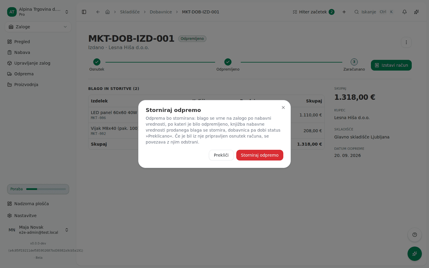Confirm with the red Storniraj odpremo button
Viewport: 429px width, 268px height.
click(x=260, y=155)
